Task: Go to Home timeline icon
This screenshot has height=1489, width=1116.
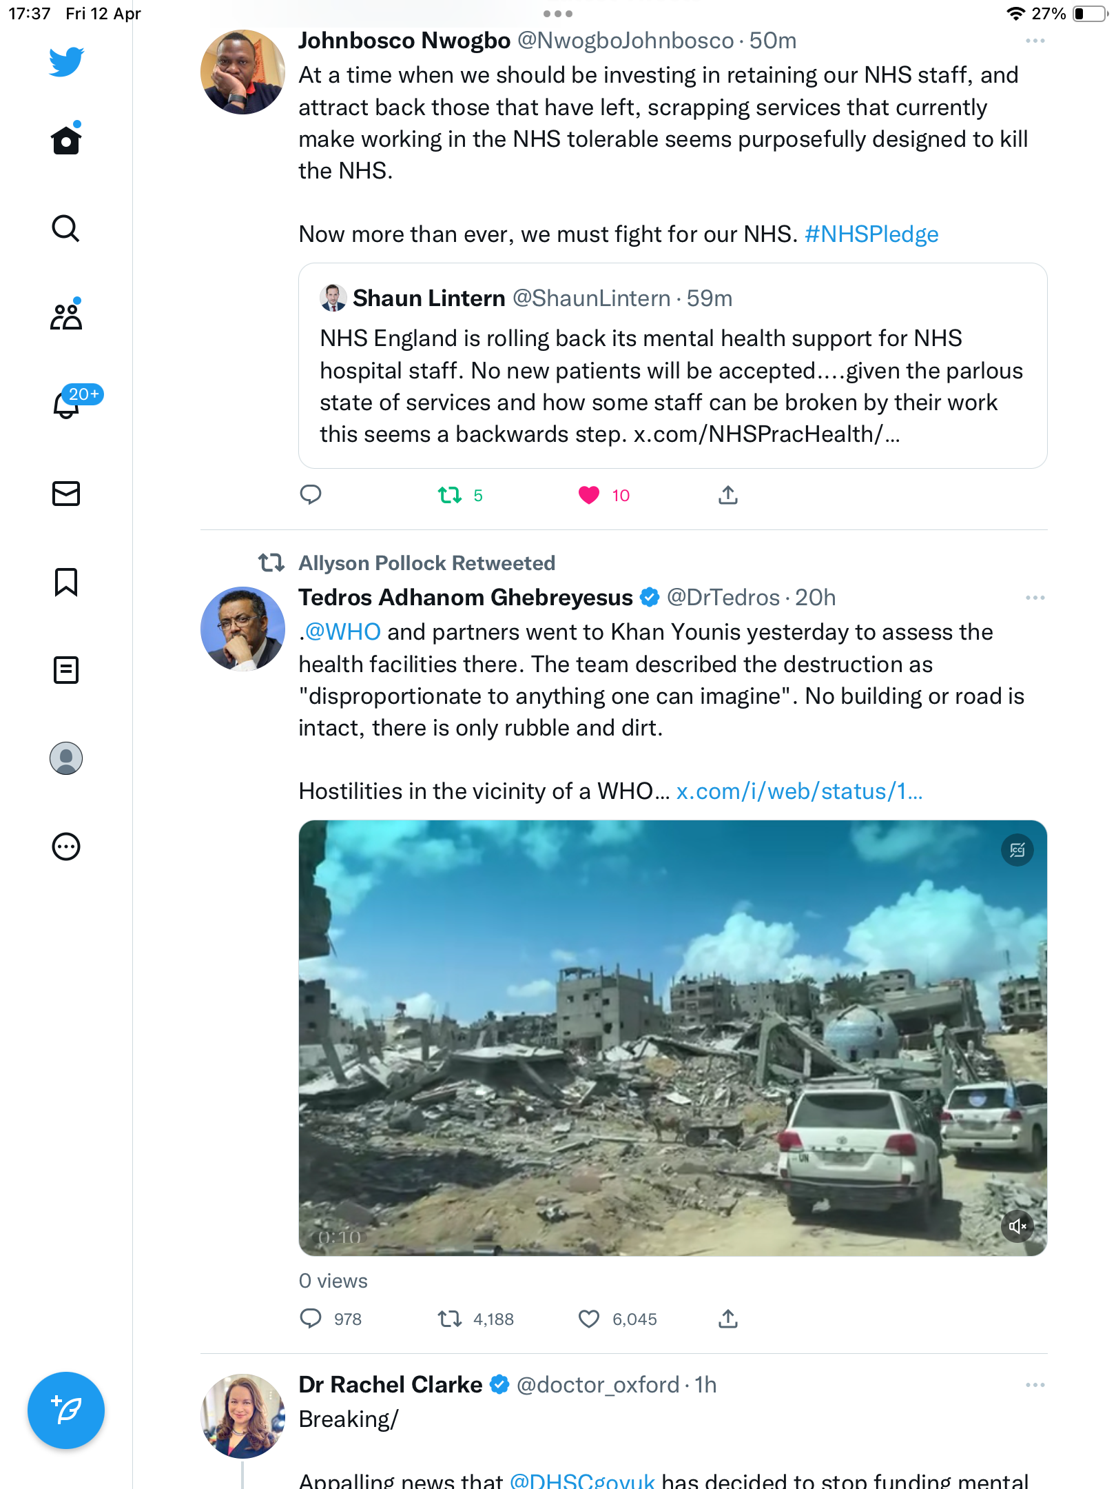Action: point(66,139)
